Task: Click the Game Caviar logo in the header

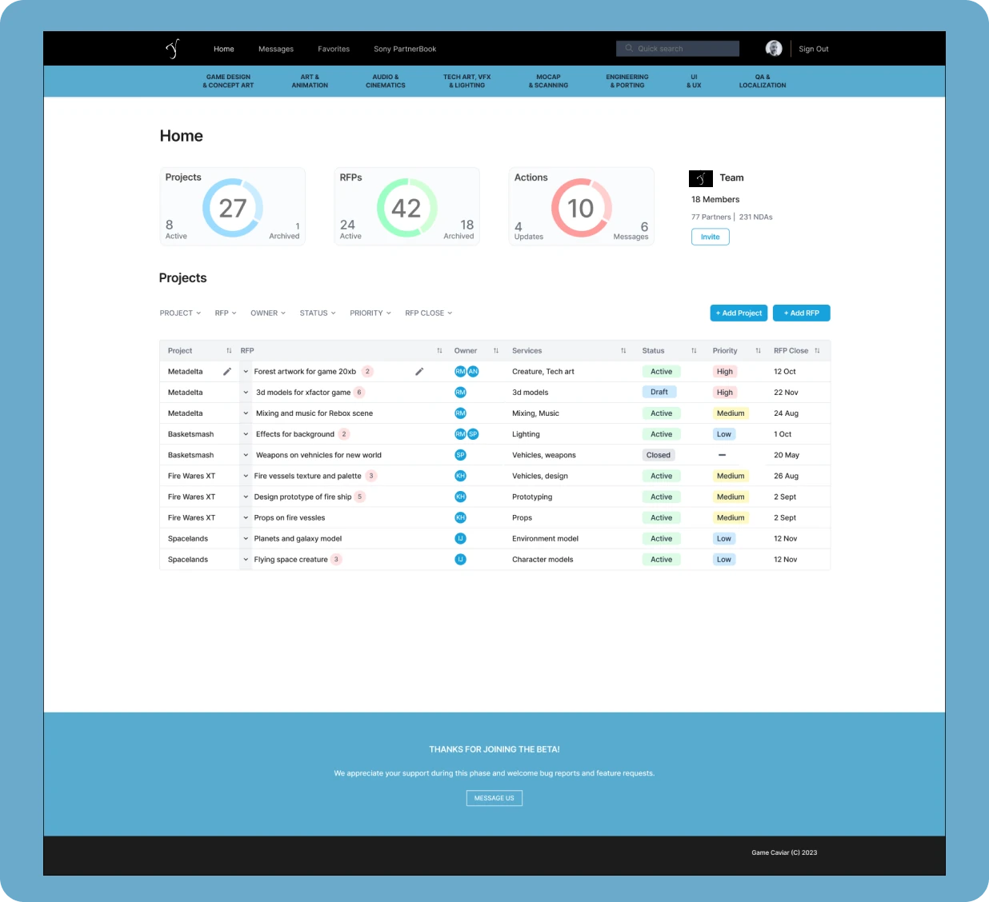Action: coord(172,49)
